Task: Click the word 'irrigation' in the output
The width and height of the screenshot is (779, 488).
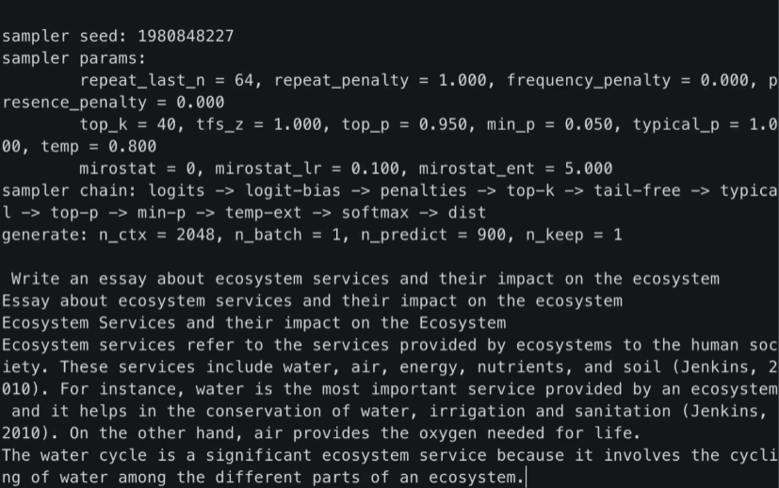Action: coord(477,412)
